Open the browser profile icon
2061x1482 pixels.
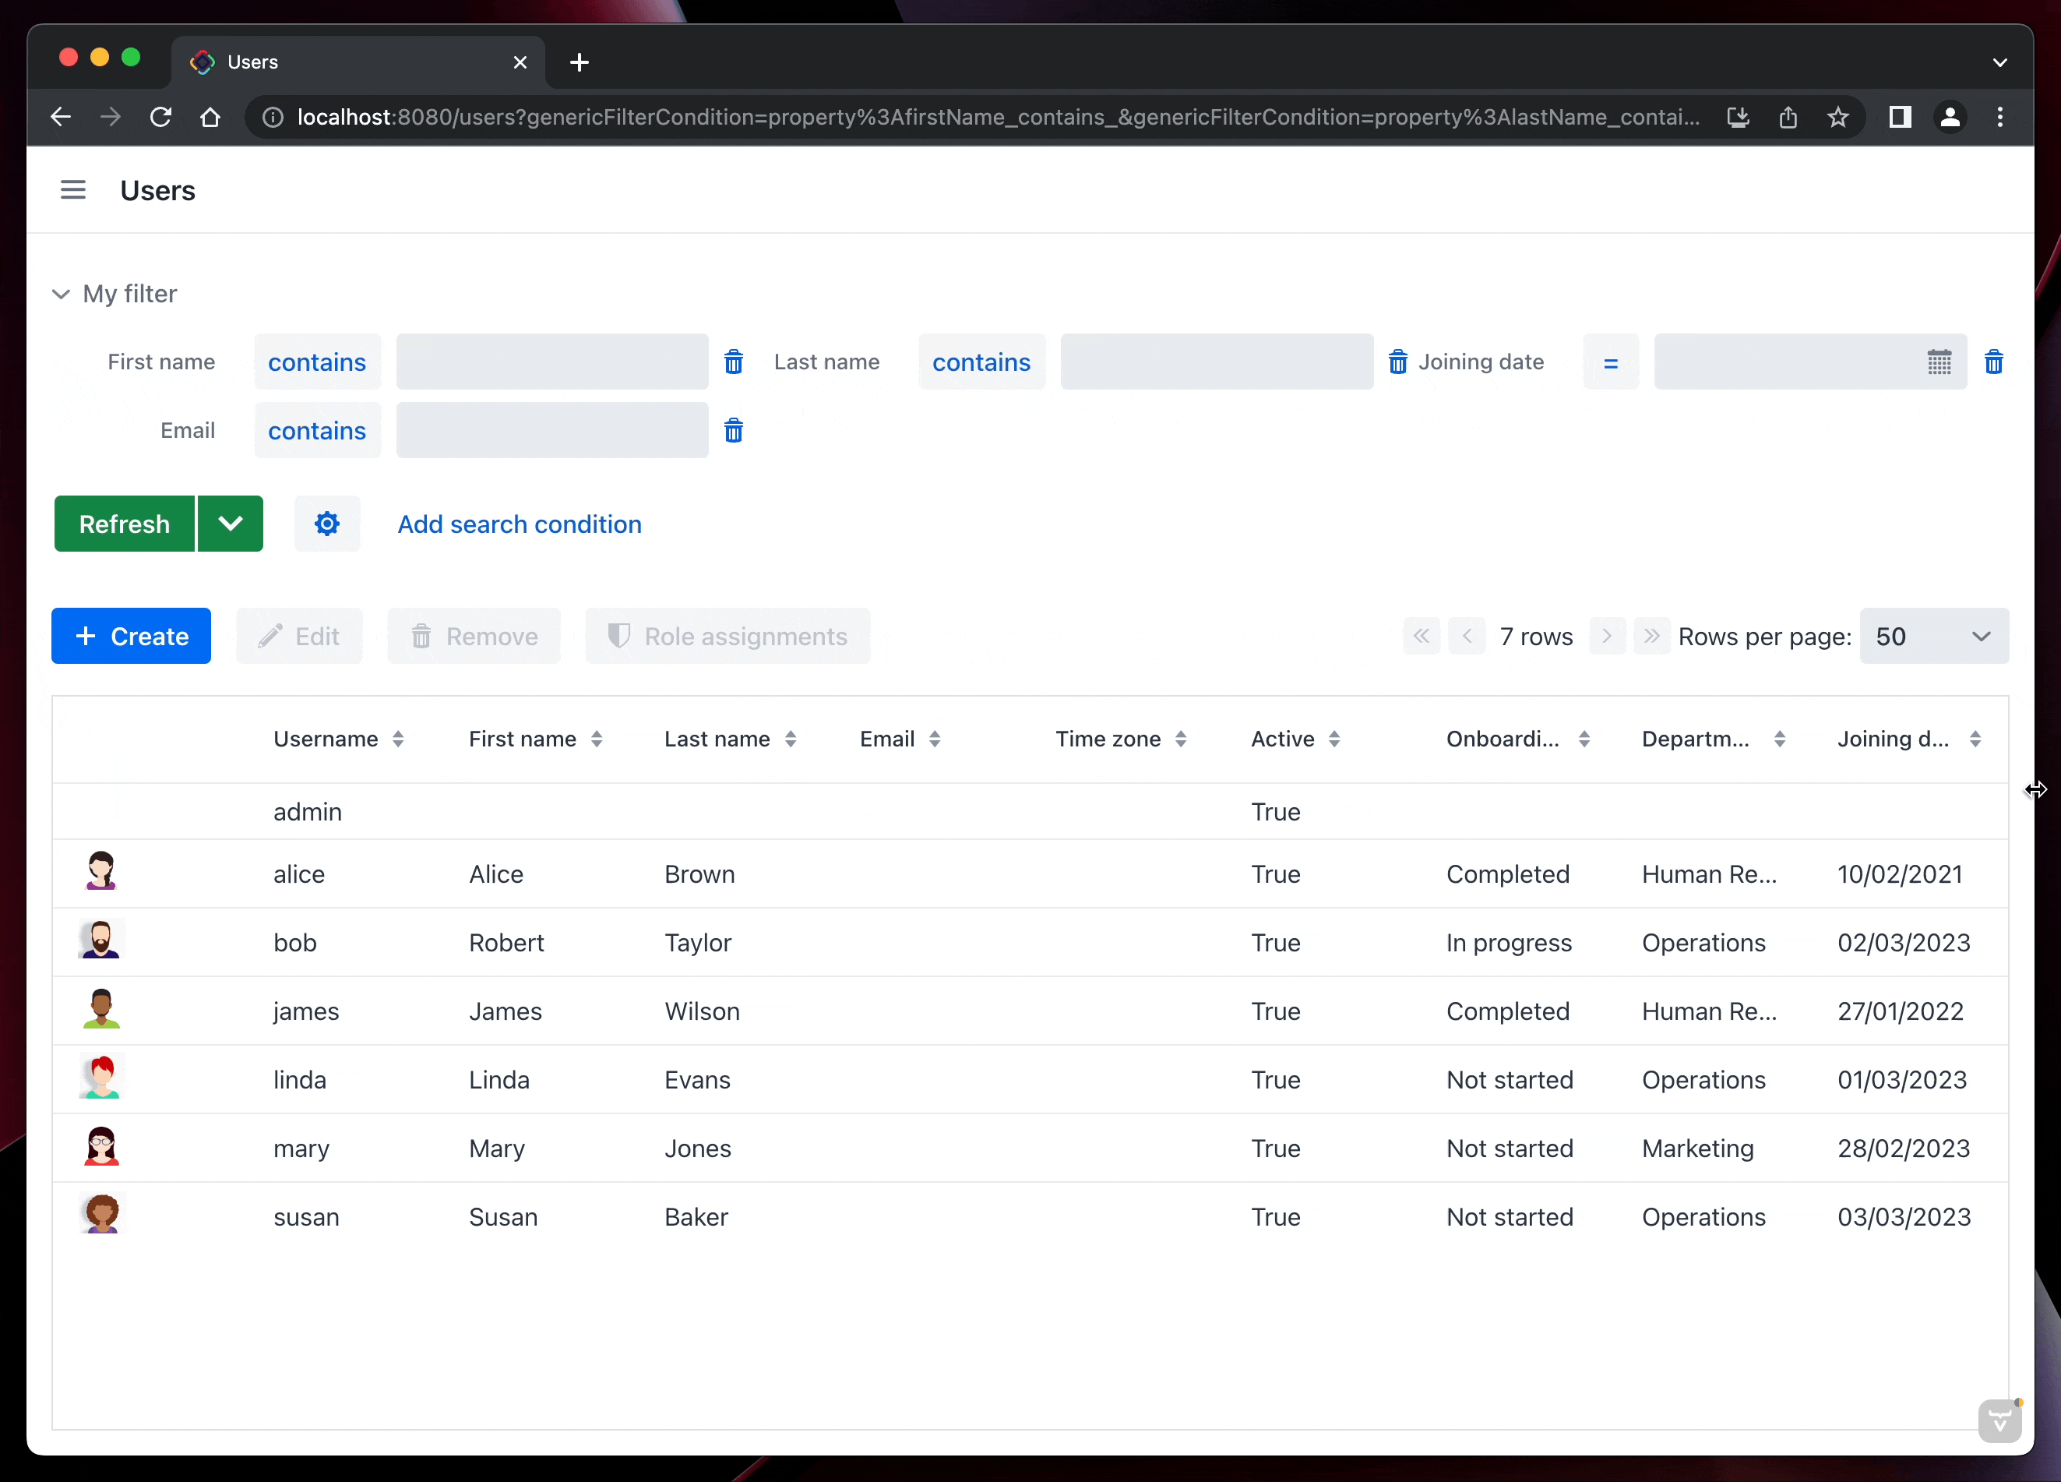tap(1950, 118)
